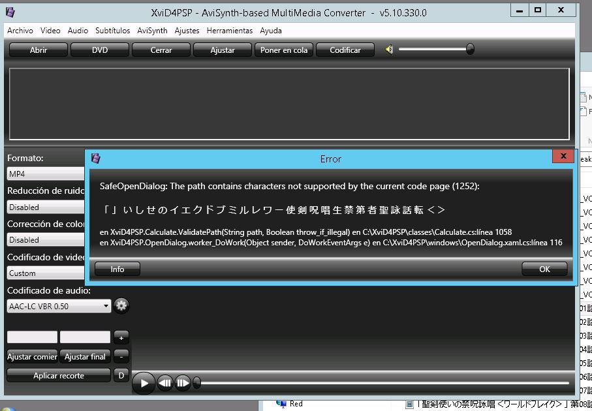This screenshot has width=592, height=411.
Task: Click Info in the Error dialog
Action: (117, 269)
